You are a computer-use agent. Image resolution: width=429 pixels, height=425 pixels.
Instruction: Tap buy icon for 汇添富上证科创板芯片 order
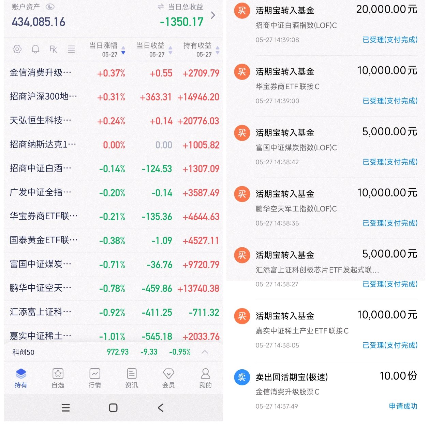242,255
